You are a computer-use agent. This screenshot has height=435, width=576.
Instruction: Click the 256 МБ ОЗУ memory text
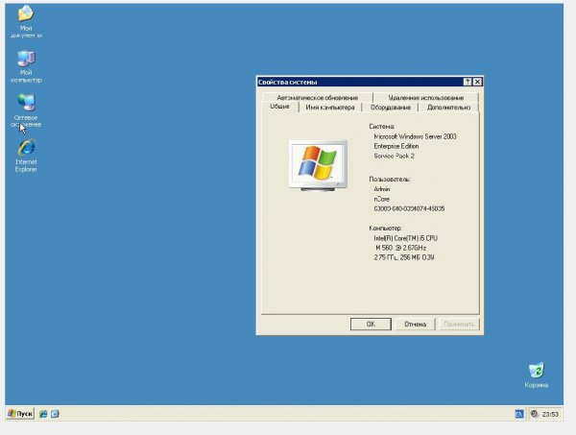417,257
